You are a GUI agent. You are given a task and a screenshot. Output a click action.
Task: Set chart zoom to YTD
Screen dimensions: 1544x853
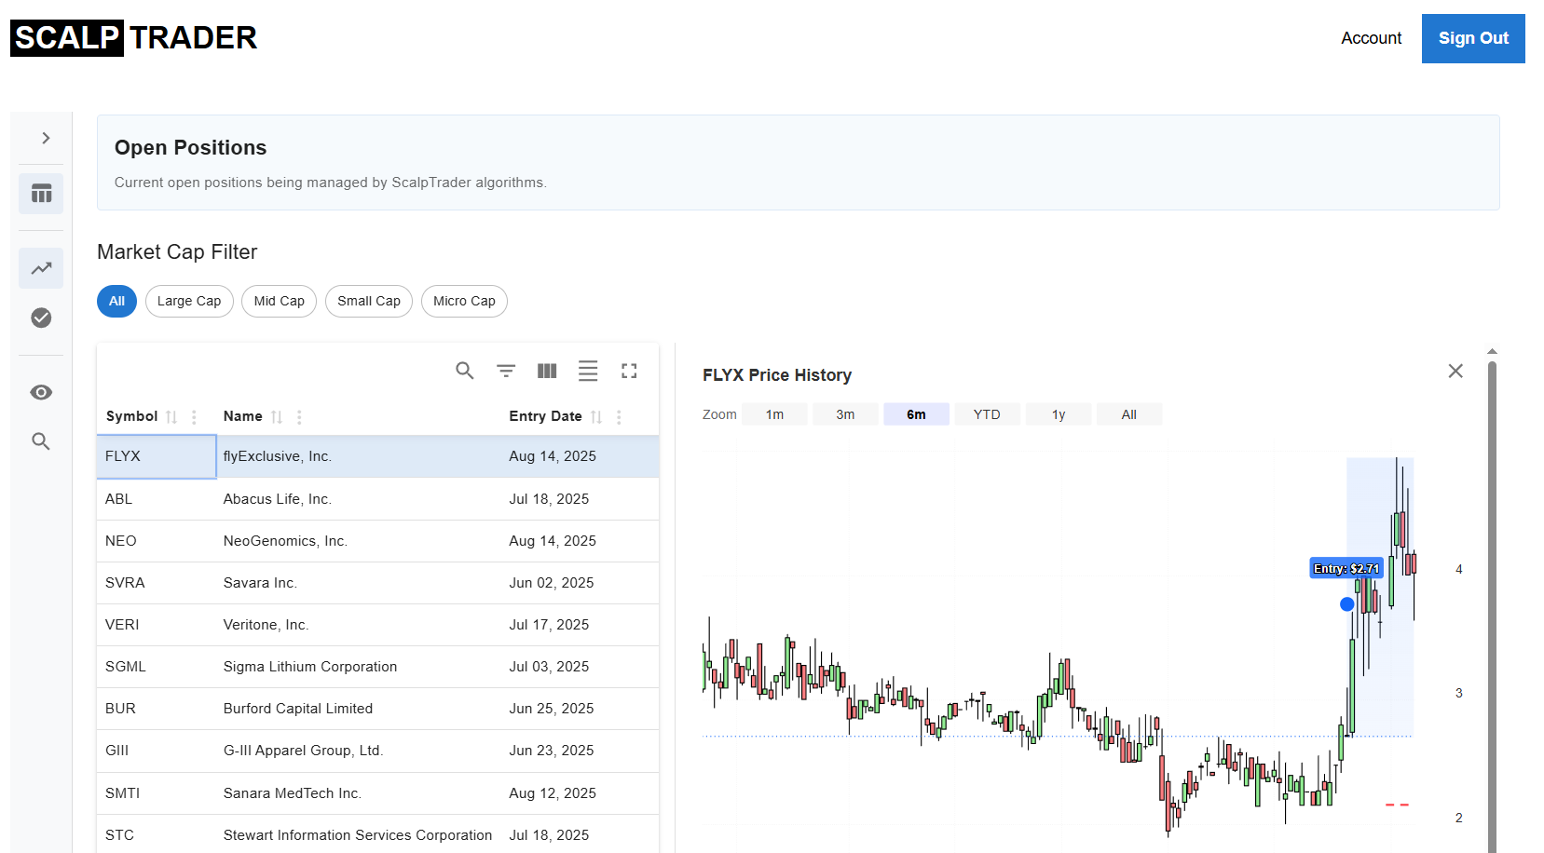point(987,414)
